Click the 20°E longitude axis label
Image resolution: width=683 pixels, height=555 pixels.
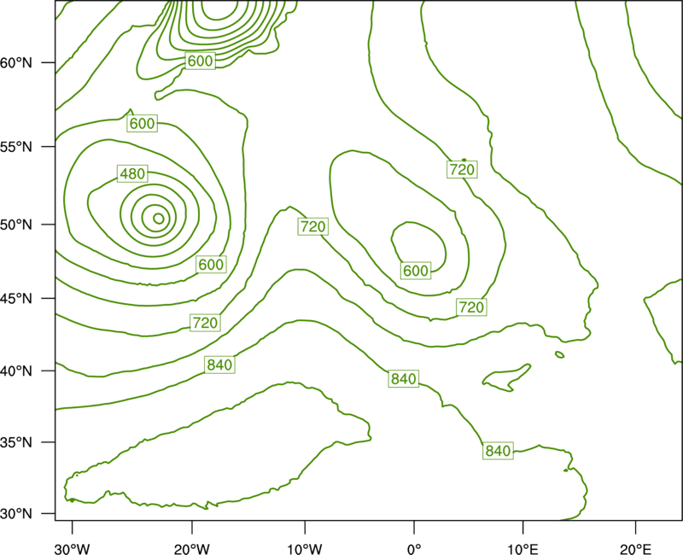635,549
